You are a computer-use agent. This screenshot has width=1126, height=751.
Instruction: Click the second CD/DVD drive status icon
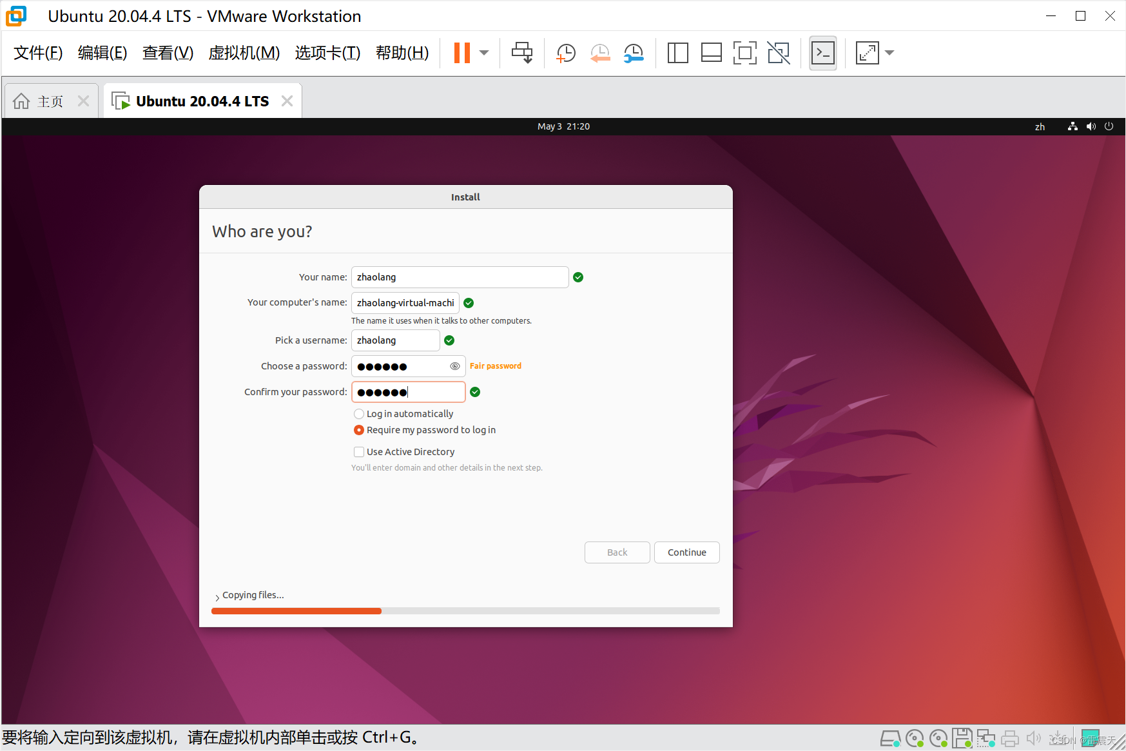click(939, 738)
